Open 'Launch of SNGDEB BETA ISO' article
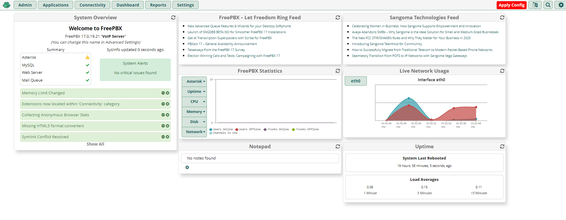This screenshot has height=220, width=566. click(237, 32)
